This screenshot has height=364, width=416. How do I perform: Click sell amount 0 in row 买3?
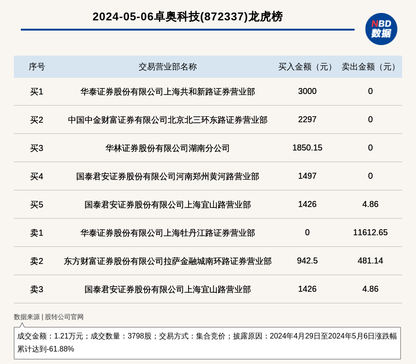370,148
